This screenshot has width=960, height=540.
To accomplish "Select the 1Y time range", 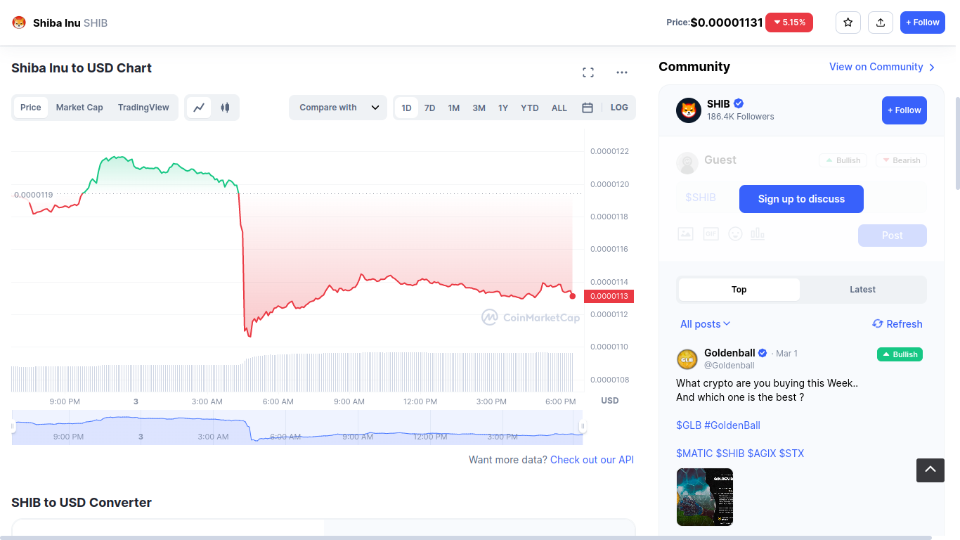I will pyautogui.click(x=503, y=108).
